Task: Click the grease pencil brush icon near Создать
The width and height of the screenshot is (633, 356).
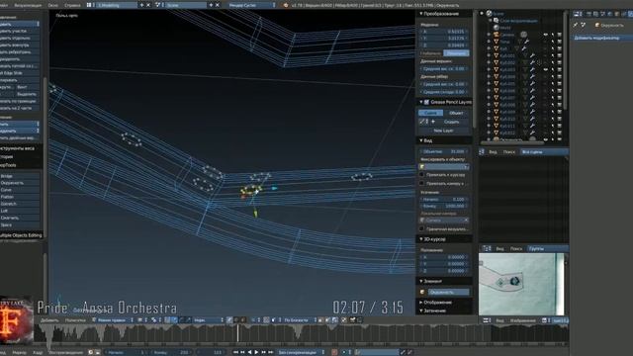Action: [423, 122]
